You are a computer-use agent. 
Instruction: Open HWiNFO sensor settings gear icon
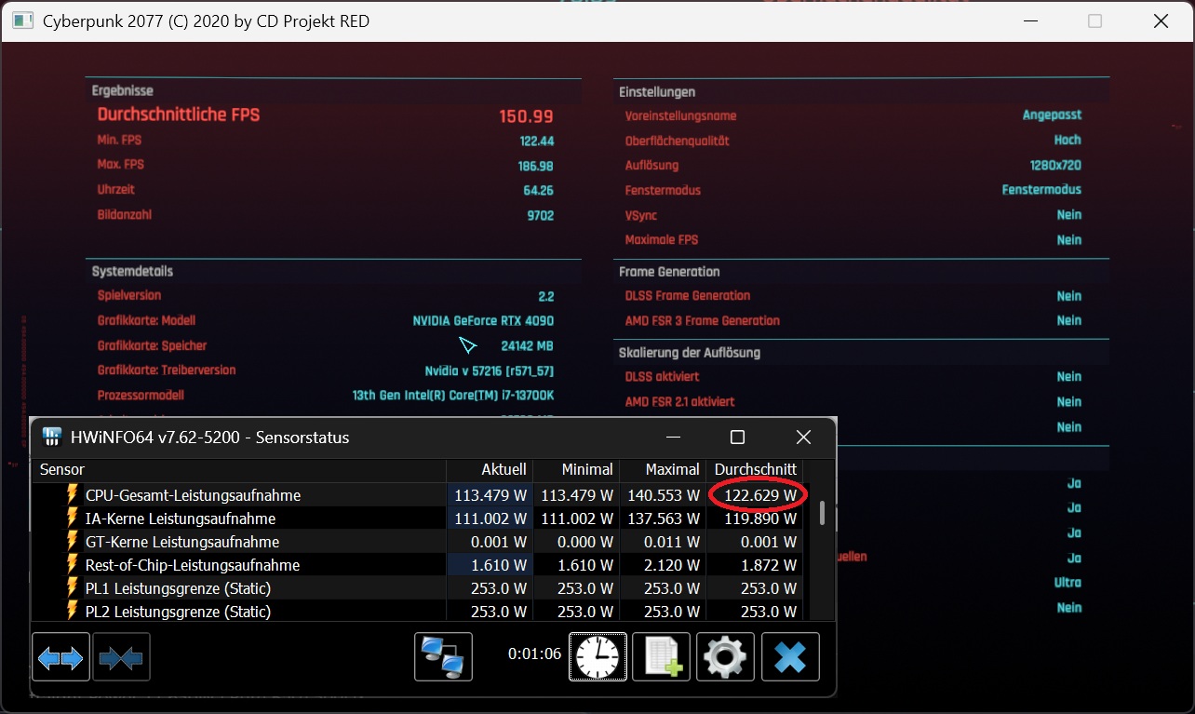[725, 657]
